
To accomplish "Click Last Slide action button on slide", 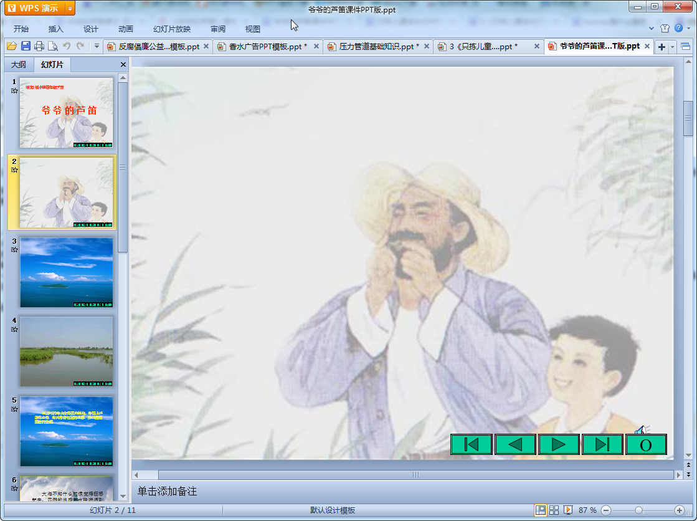I will pyautogui.click(x=602, y=444).
